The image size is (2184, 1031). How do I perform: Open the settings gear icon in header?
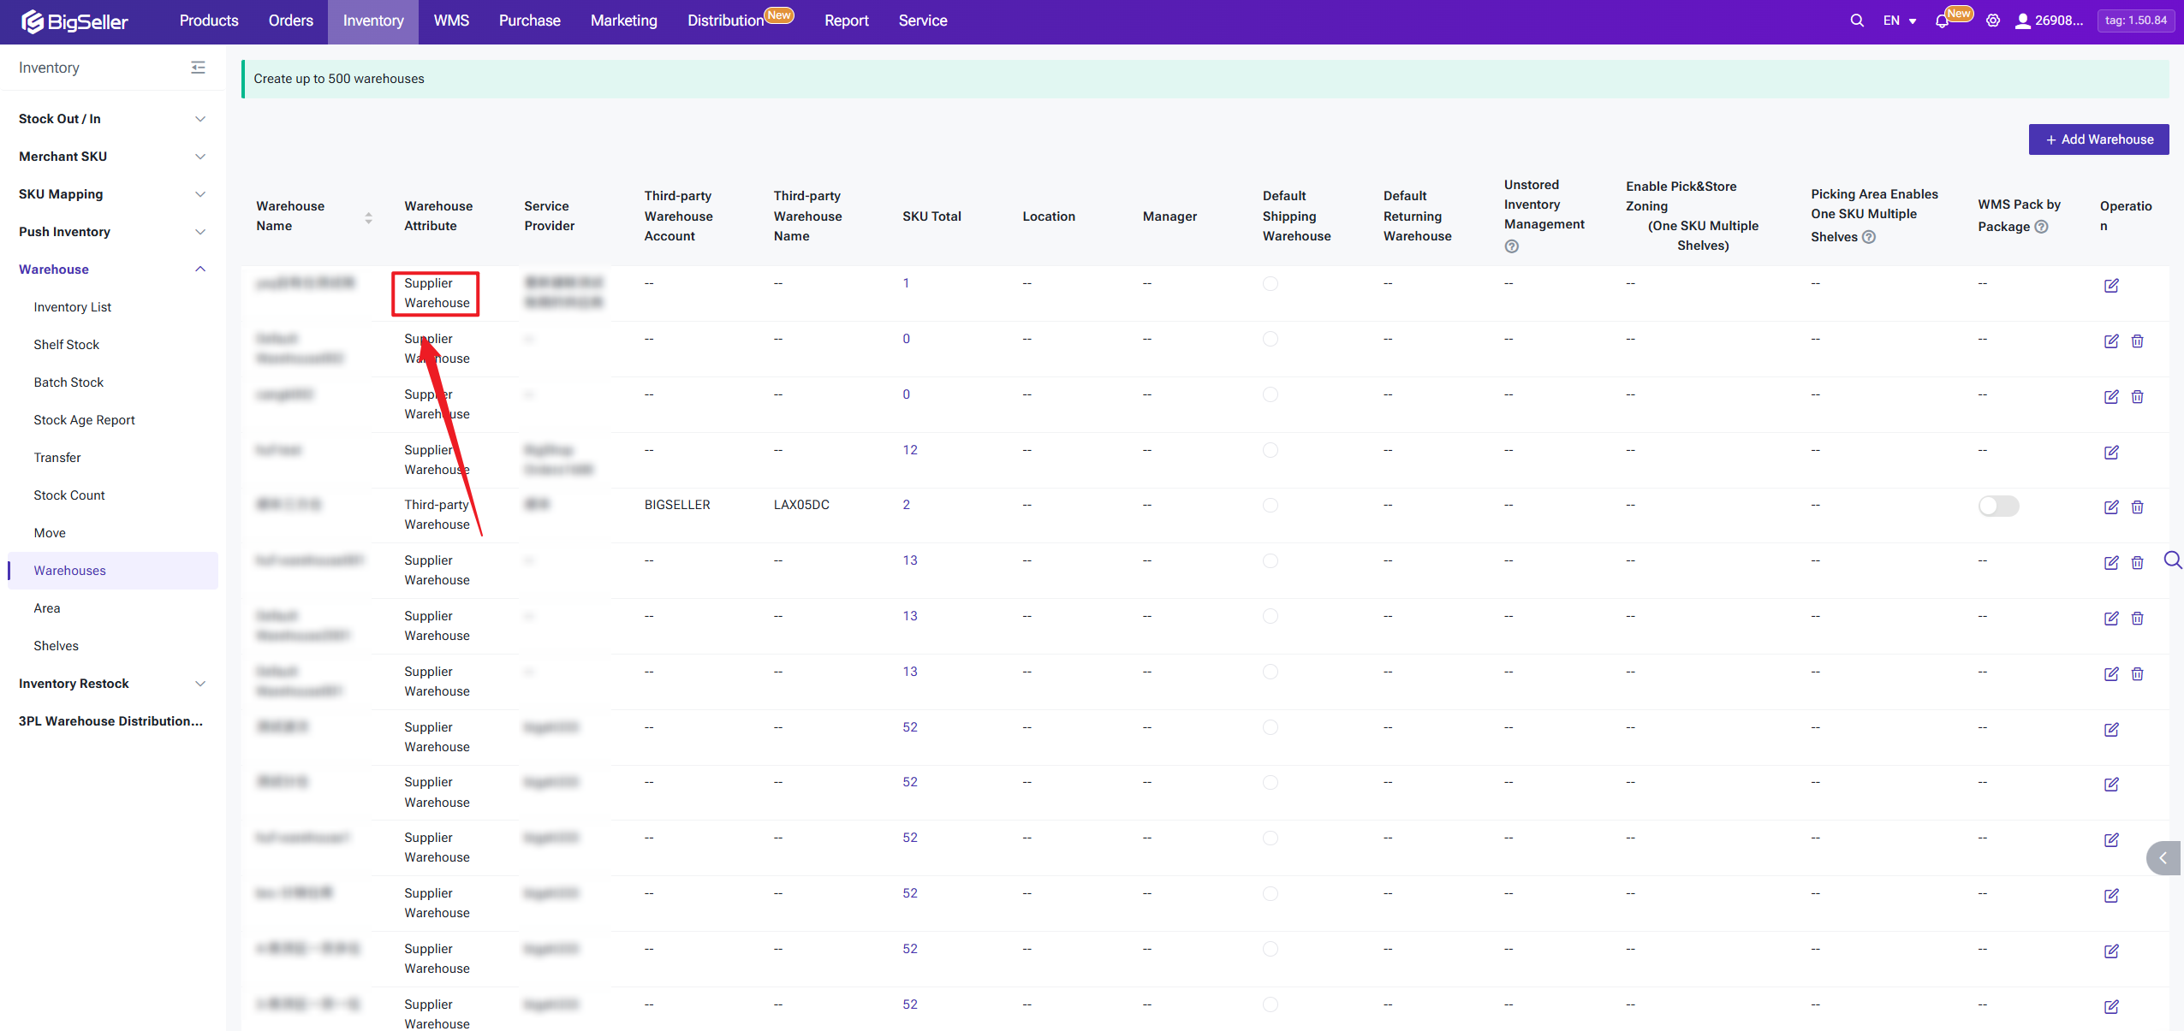coord(1993,21)
